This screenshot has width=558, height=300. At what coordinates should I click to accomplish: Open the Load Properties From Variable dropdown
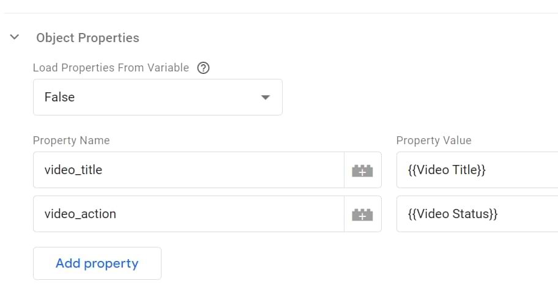pyautogui.click(x=158, y=97)
